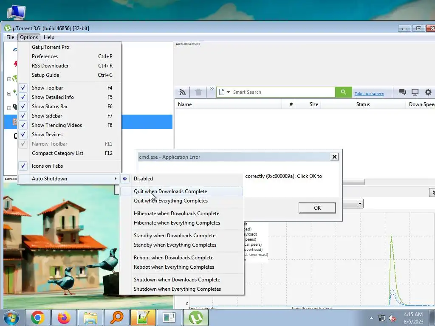Switch to µTorrent taskbar button
Viewport: 435px width, 326px height.
click(x=195, y=318)
